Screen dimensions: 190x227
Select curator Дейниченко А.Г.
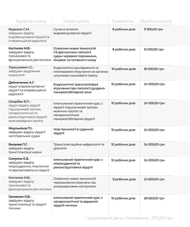[21, 83]
